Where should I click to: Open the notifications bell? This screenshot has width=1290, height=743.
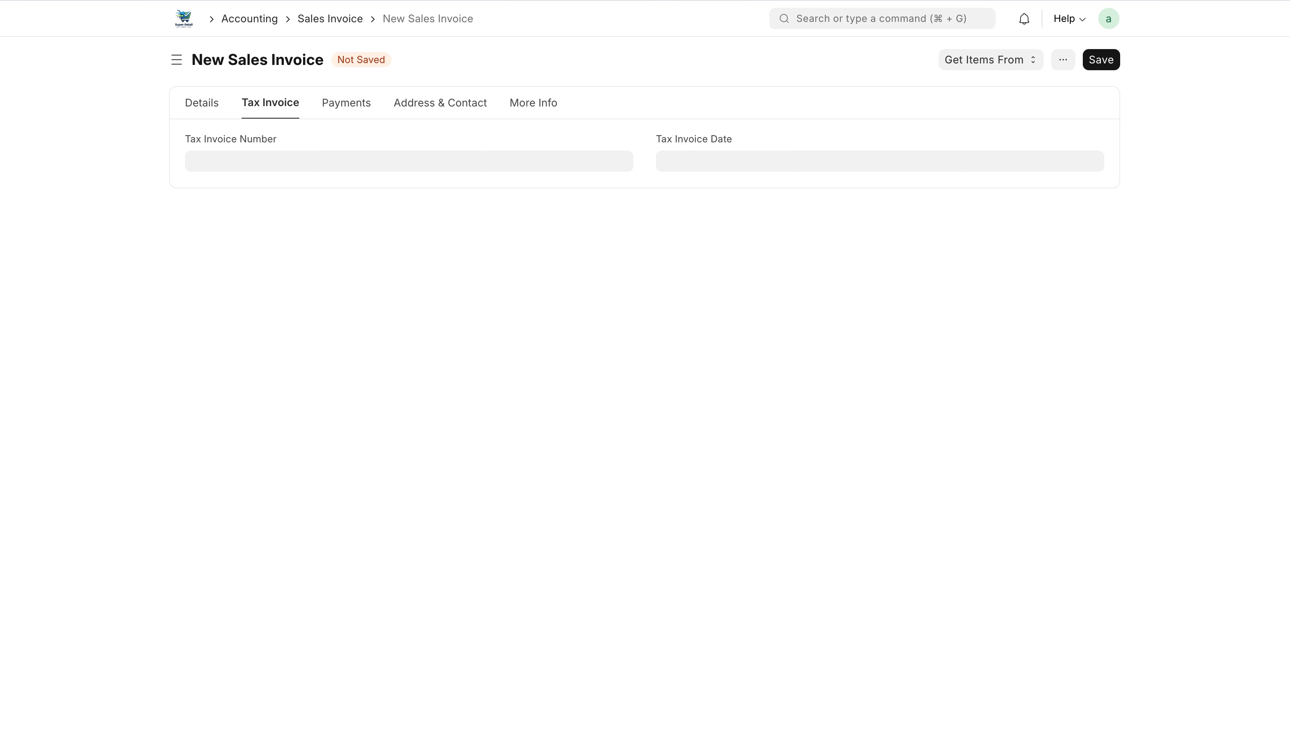(1024, 19)
